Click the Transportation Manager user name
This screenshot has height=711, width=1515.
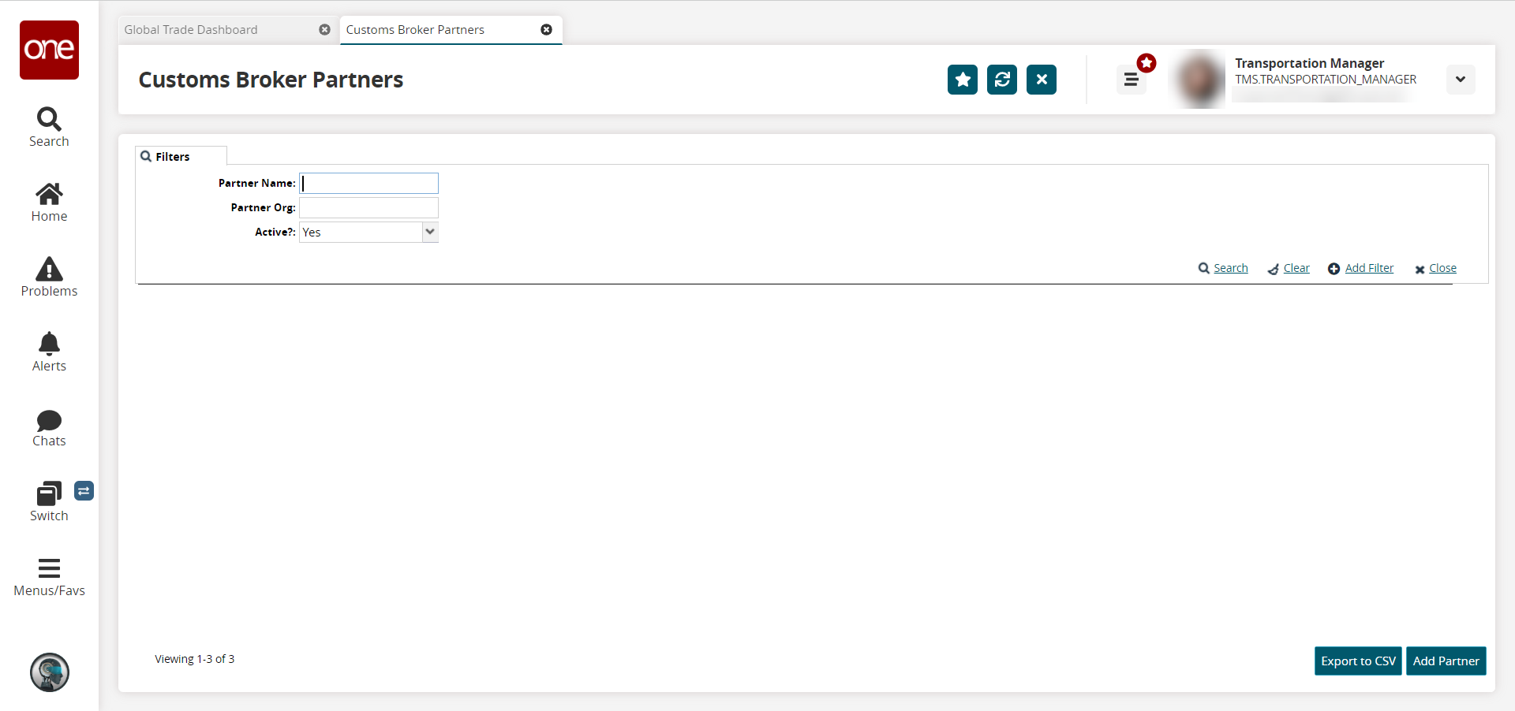pyautogui.click(x=1309, y=63)
